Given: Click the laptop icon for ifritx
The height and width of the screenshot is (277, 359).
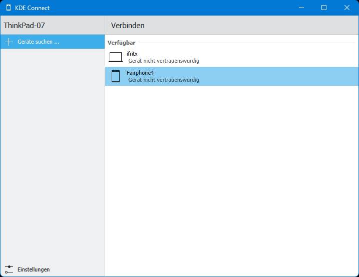Looking at the screenshot, I should pyautogui.click(x=116, y=57).
